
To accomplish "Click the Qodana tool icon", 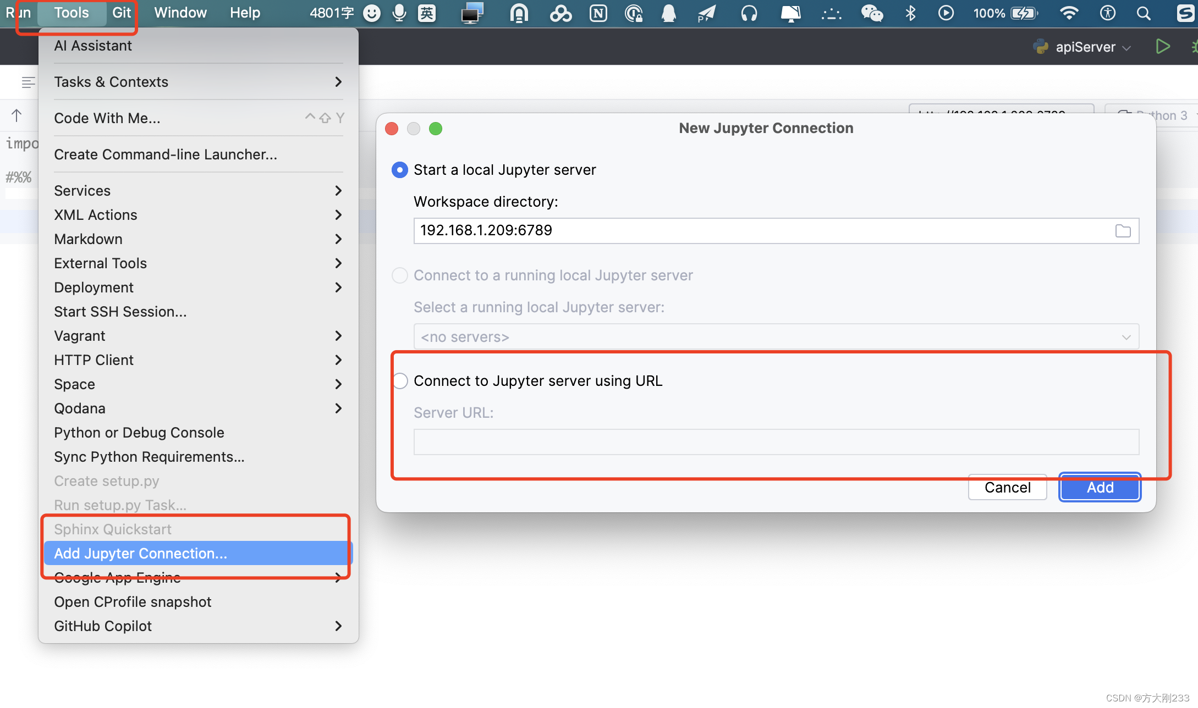I will click(79, 408).
